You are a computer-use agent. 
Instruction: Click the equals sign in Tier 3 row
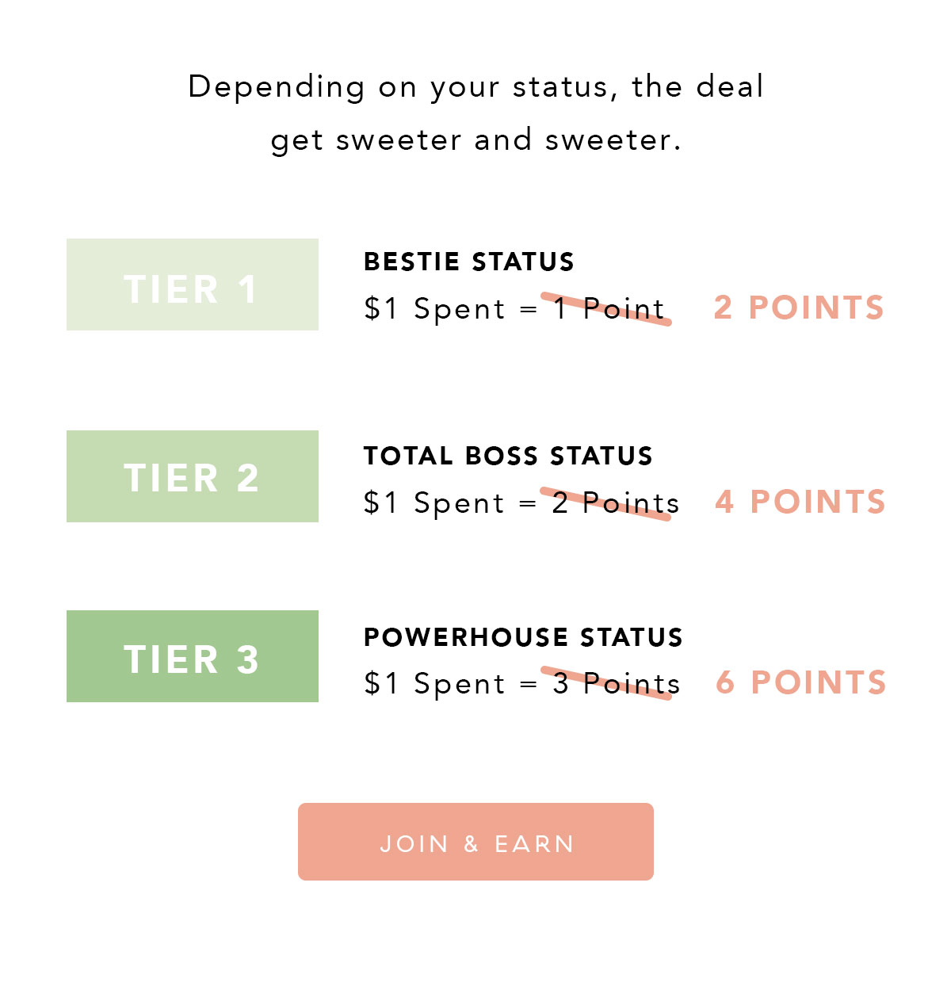coord(529,685)
